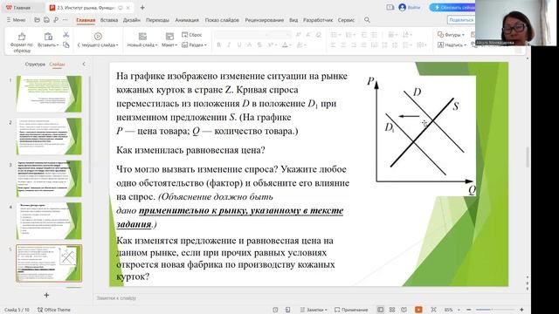Click the New Slide (Новый слайд) icon

[142, 37]
